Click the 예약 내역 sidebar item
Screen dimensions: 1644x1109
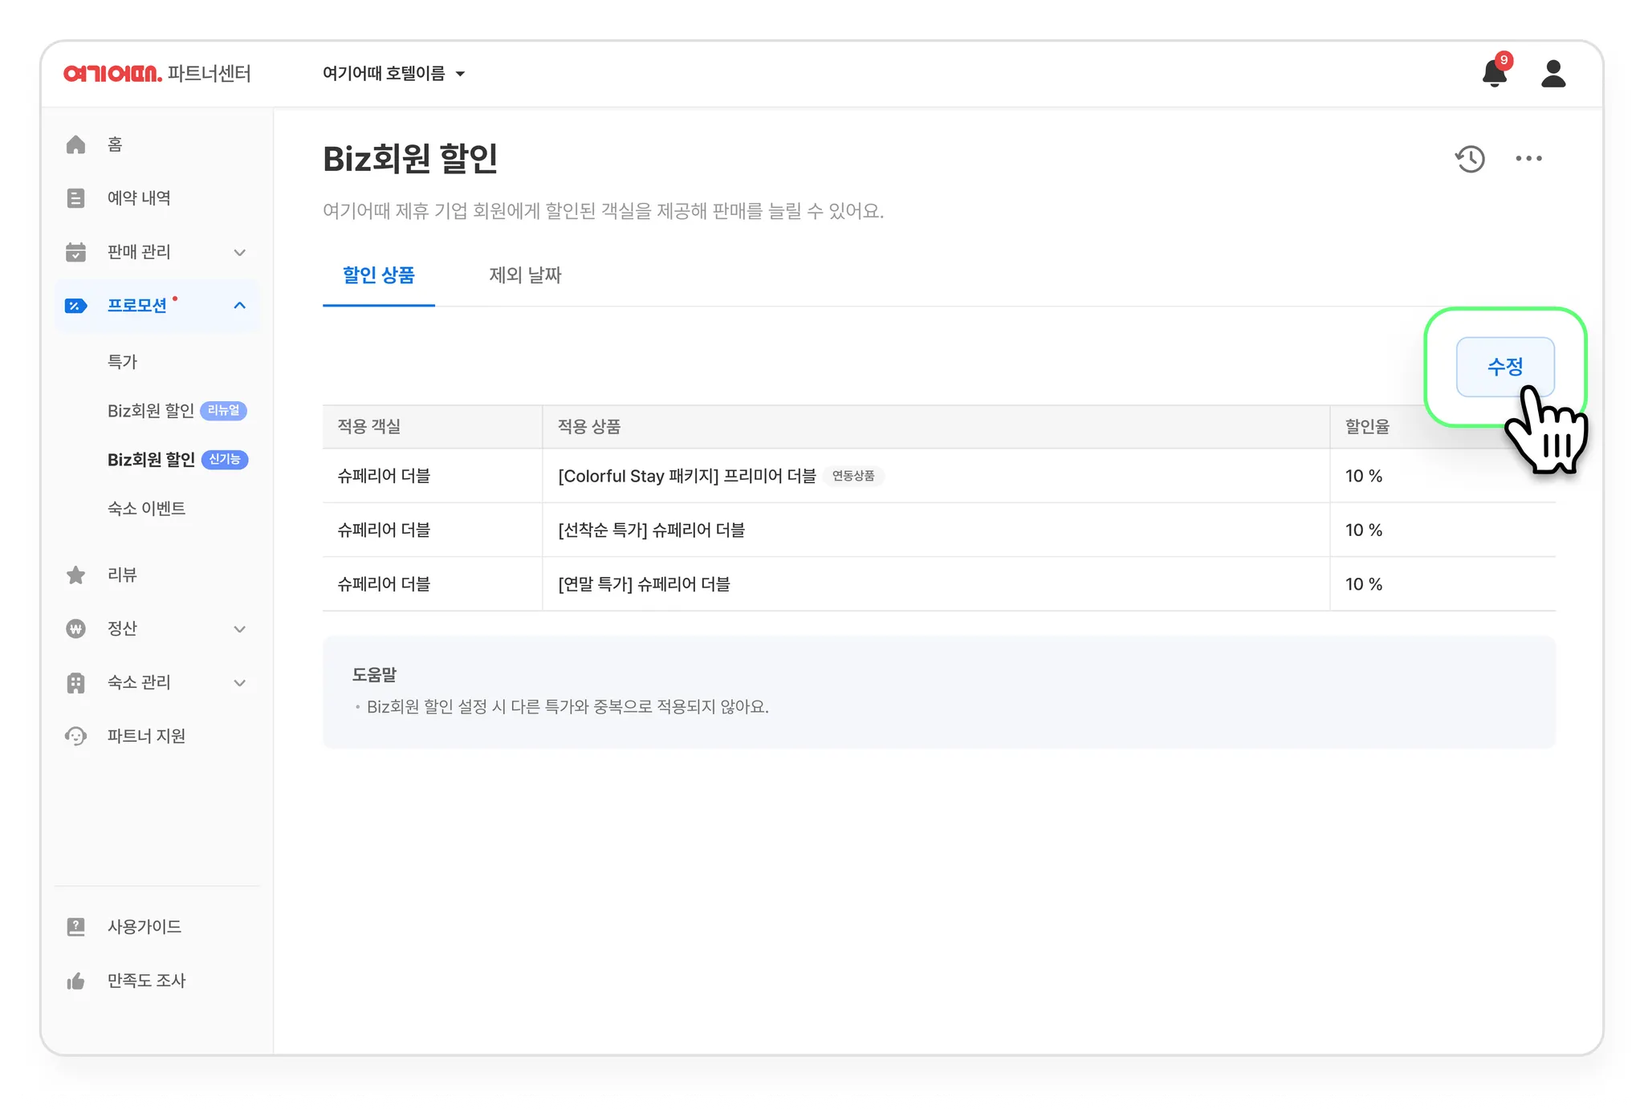pyautogui.click(x=138, y=198)
